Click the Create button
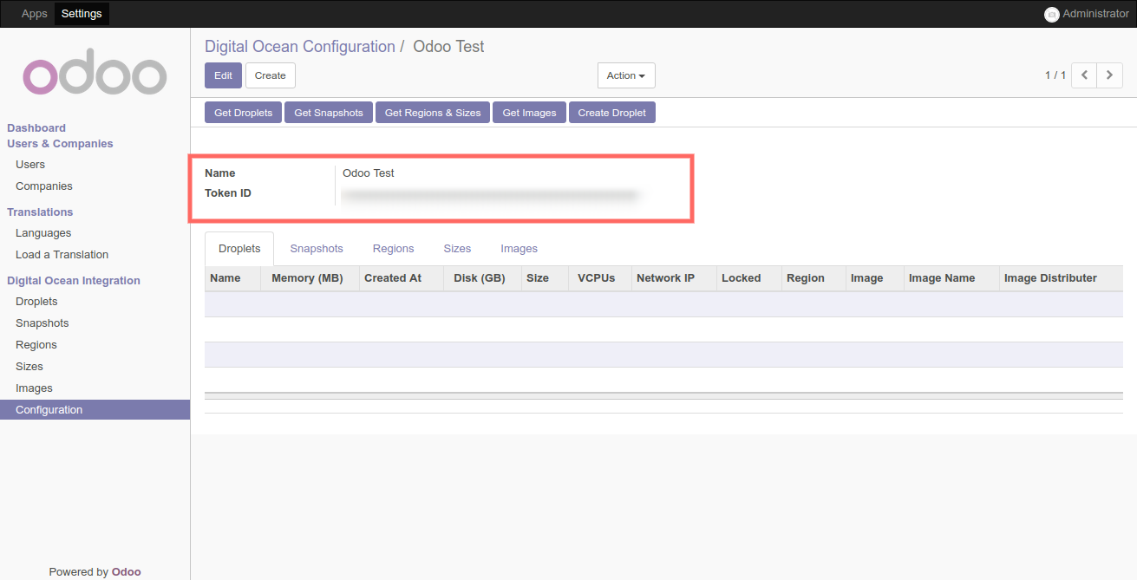Viewport: 1137px width, 580px height. pyautogui.click(x=271, y=75)
